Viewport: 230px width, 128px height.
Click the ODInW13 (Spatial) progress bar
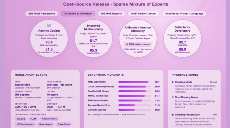pos(135,110)
